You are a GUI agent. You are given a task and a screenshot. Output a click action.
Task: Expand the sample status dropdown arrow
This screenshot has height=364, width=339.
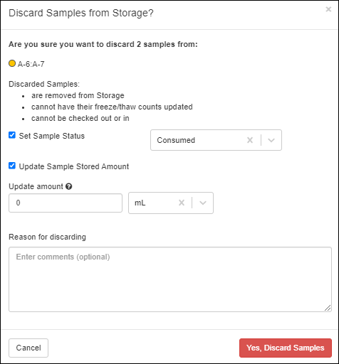[x=271, y=140]
